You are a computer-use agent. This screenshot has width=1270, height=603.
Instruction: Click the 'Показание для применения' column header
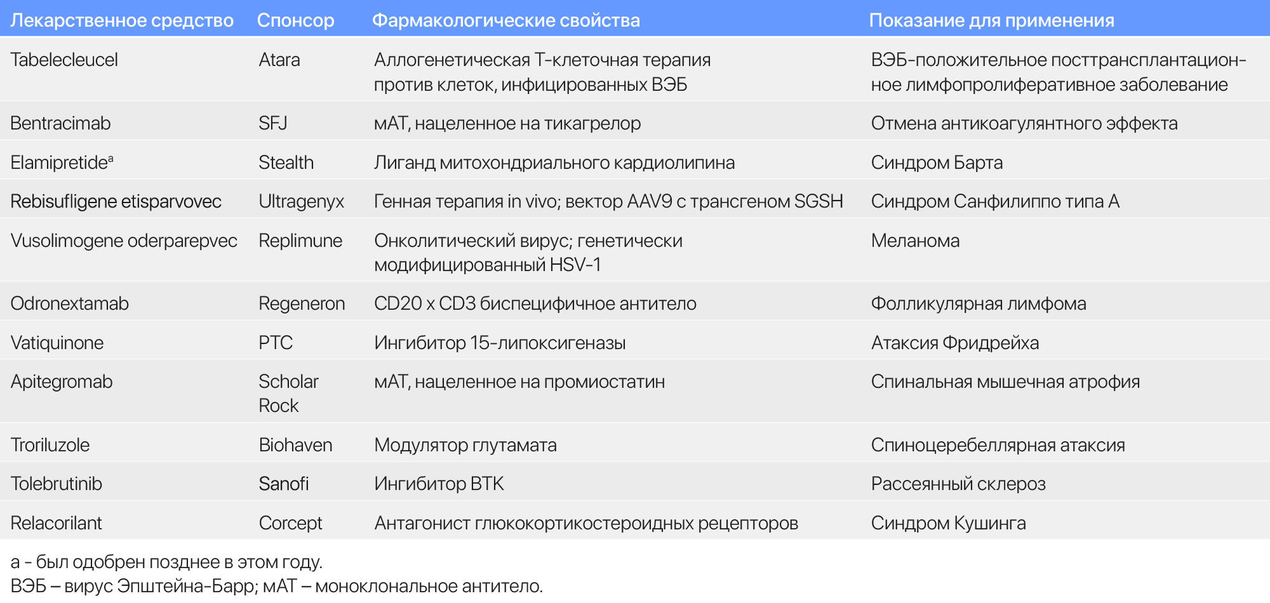pos(991,20)
